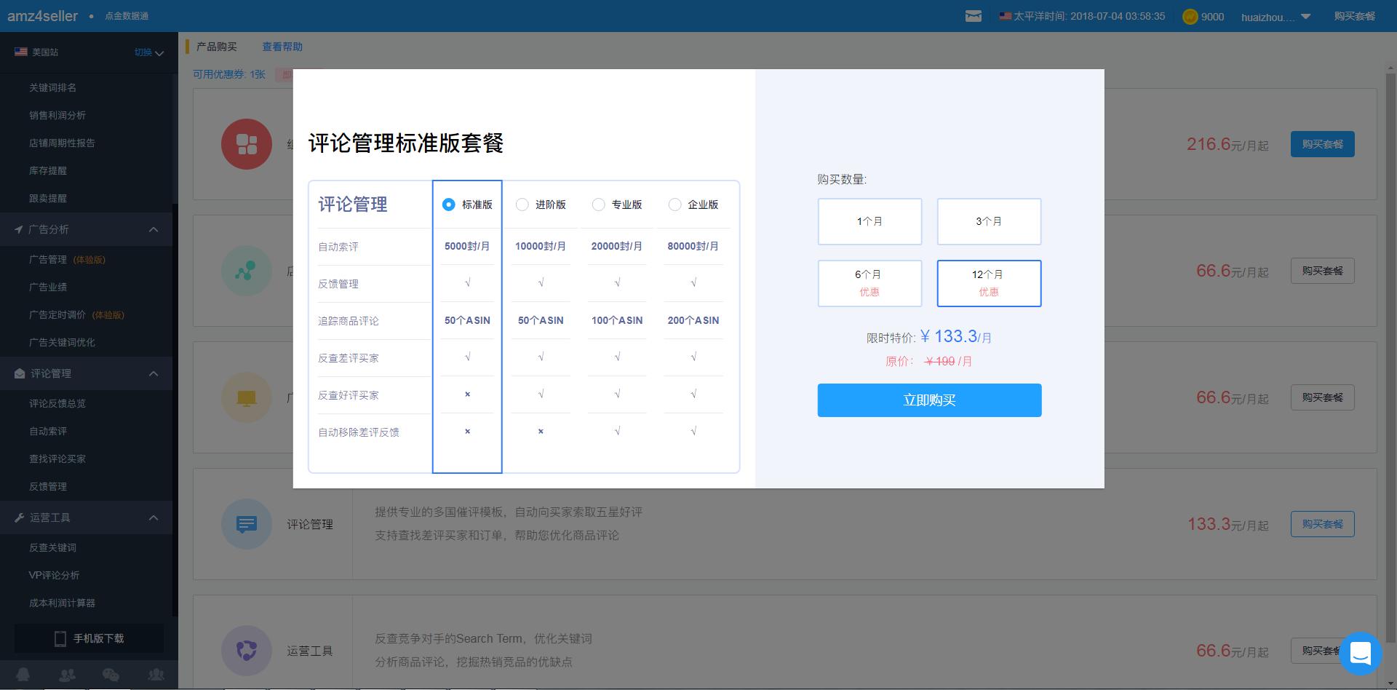
Task: Switch to the 查看帮助 tab
Action: [x=282, y=46]
